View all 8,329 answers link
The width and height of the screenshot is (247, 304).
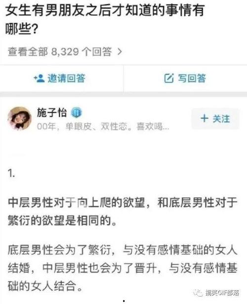pyautogui.click(x=65, y=51)
